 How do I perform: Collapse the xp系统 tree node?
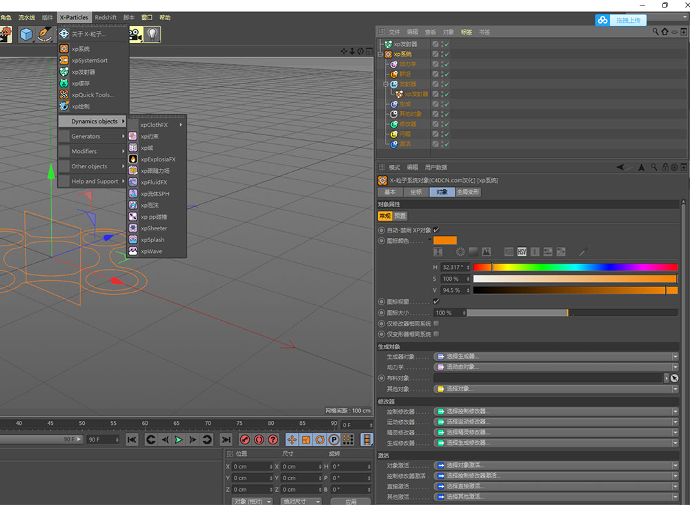pos(381,54)
